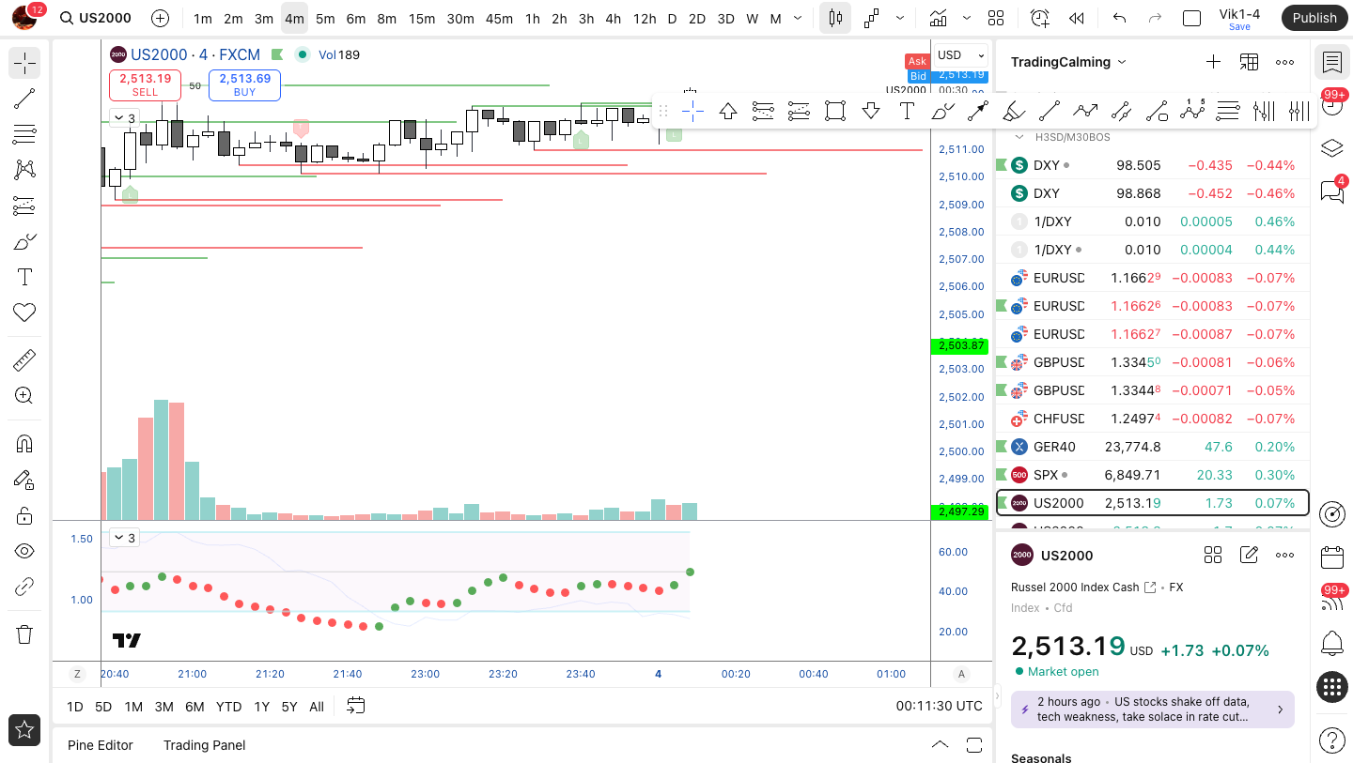
Task: Open the currency USD dropdown
Action: click(960, 54)
